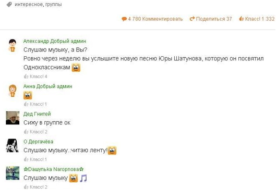Open О Дергачёва's profile name
This screenshot has height=191, width=277.
[38, 142]
